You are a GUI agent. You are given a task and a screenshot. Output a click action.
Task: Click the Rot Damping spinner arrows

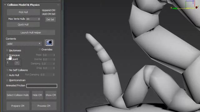54,75
